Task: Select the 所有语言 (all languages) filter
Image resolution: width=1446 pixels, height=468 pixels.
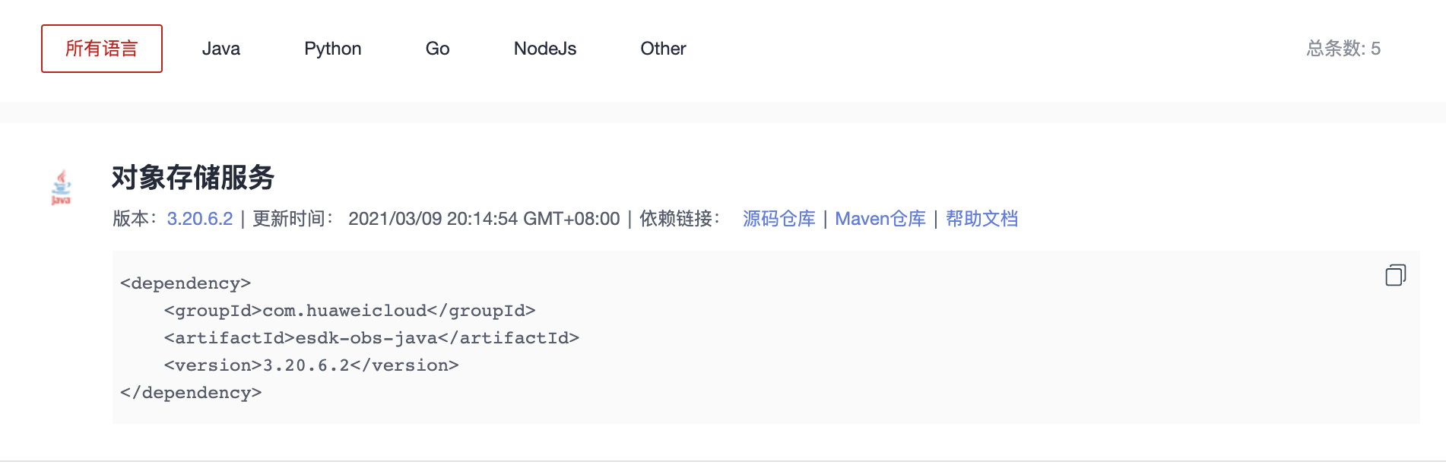Action: [101, 47]
